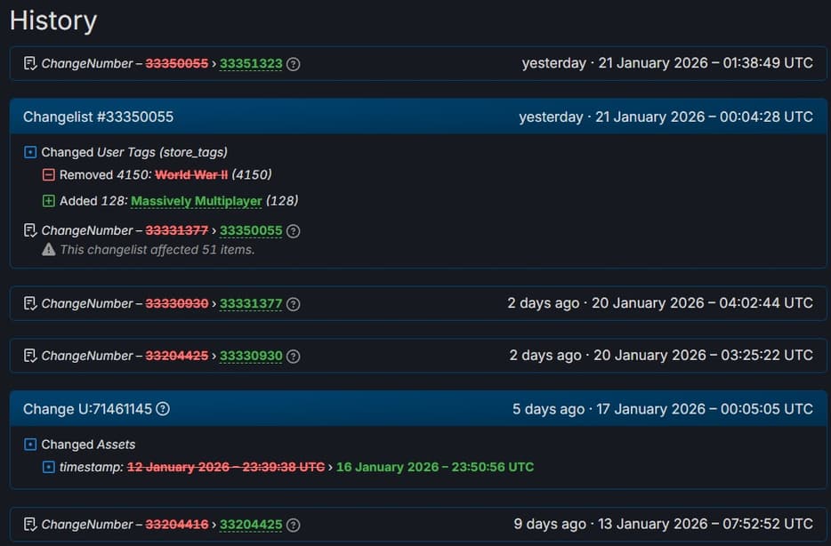Collapse the Changed User Tags section

(x=30, y=153)
